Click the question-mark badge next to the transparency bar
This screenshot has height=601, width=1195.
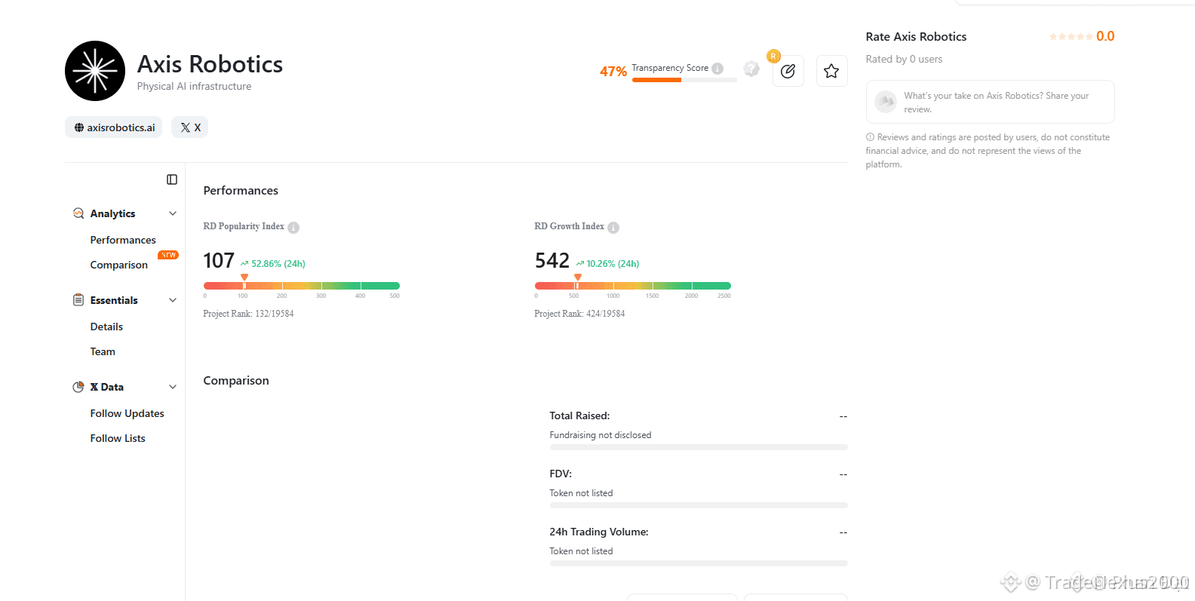click(751, 69)
